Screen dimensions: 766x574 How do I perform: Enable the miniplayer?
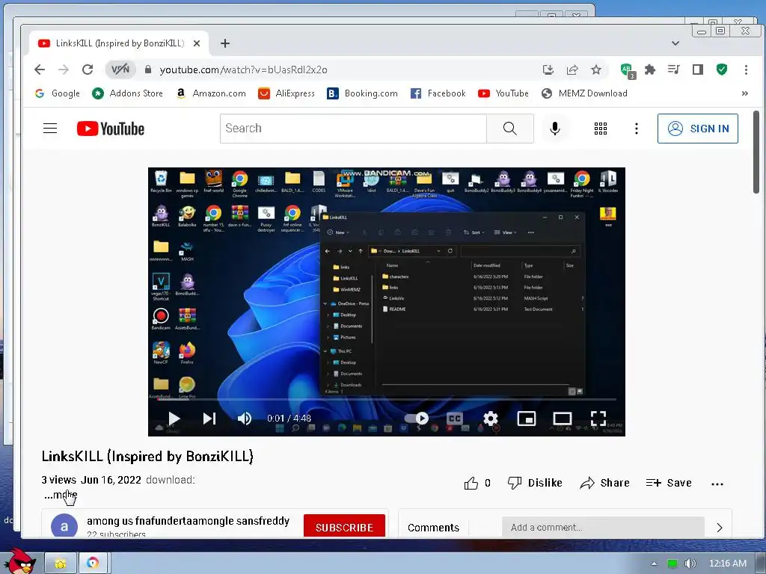tap(526, 419)
